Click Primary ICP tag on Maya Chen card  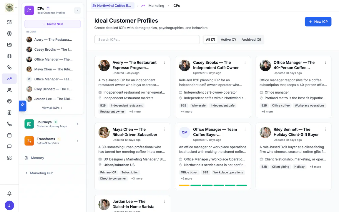click(108, 173)
